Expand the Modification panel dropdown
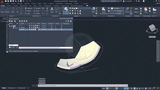160x90 pixels. click(x=37, y=16)
